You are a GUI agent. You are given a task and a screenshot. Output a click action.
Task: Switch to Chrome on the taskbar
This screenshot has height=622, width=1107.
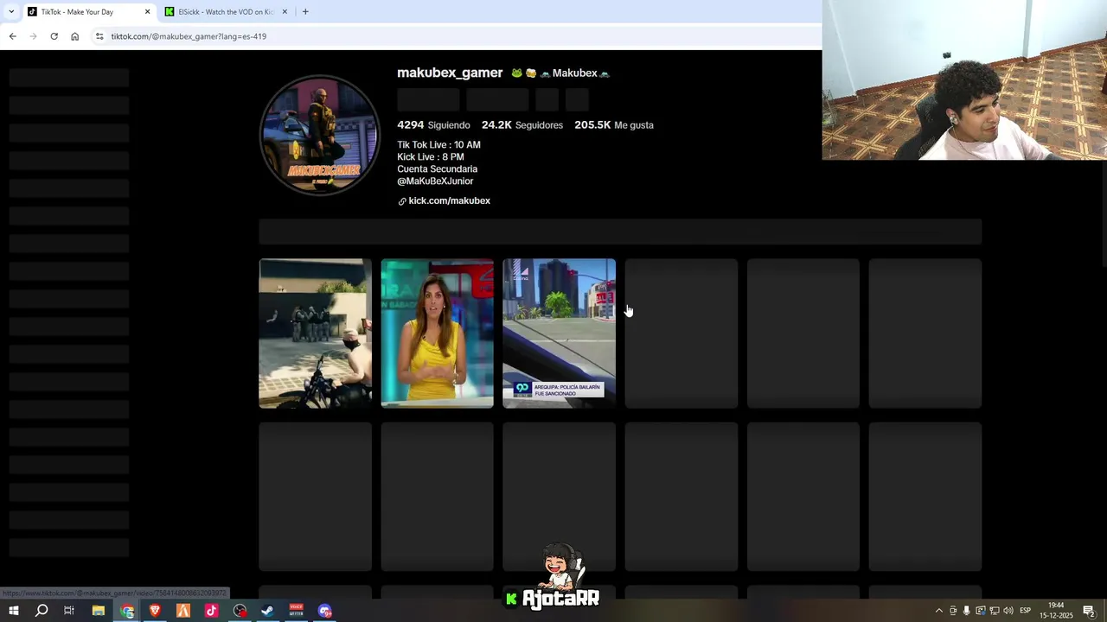127,611
